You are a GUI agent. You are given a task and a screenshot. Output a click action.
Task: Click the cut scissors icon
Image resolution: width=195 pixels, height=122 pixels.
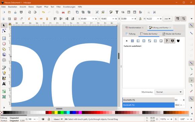click(x=63, y=12)
